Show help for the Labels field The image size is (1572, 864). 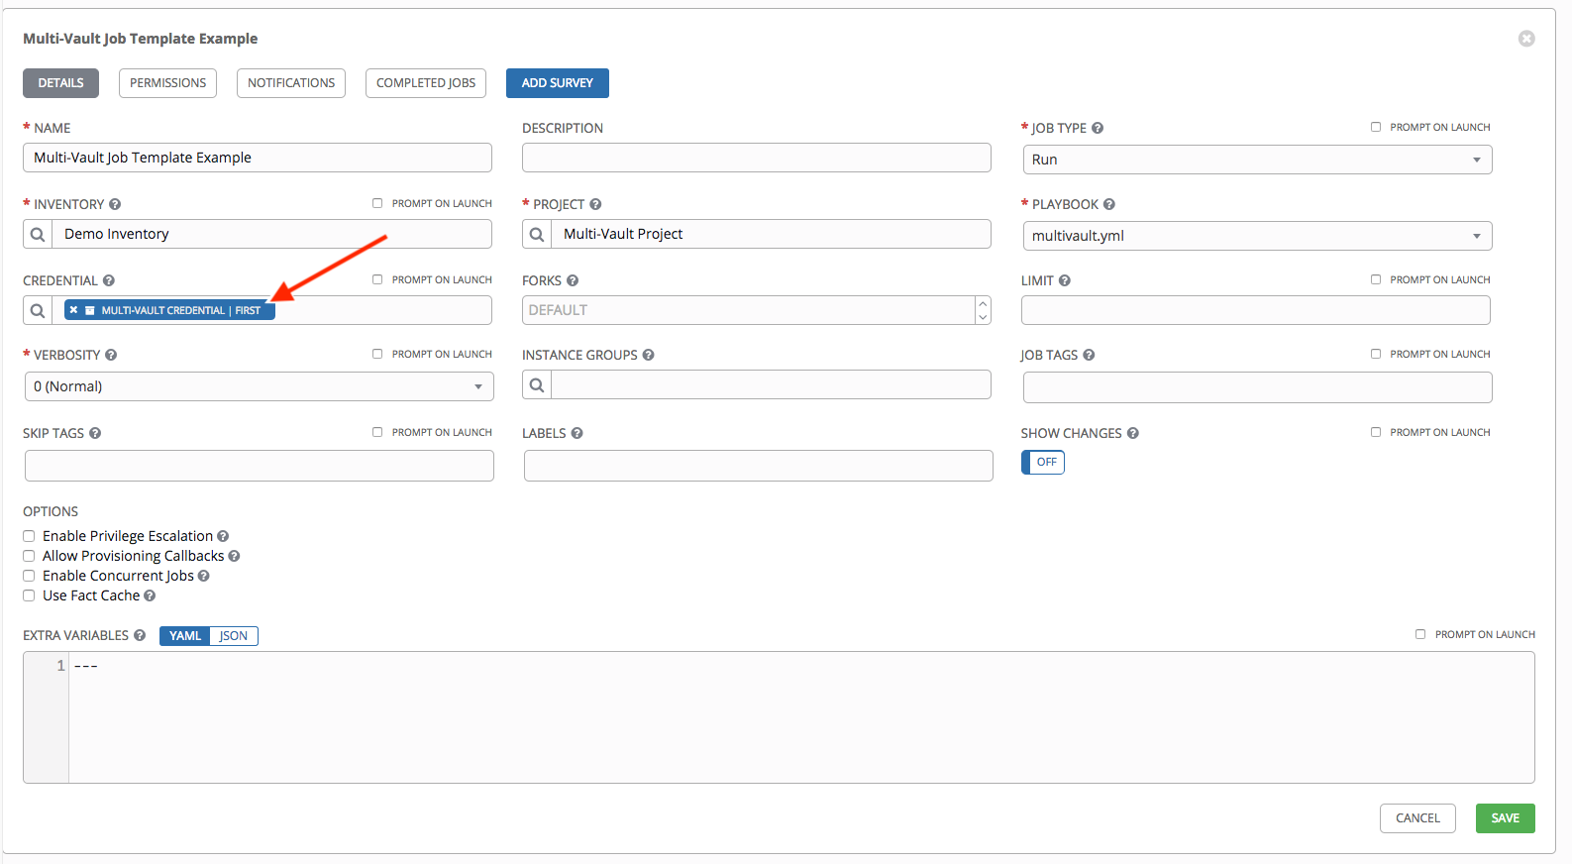pyautogui.click(x=576, y=433)
